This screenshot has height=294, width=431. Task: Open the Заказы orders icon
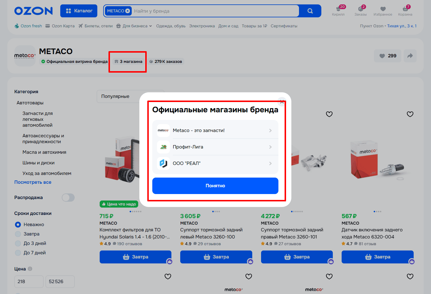pos(360,11)
